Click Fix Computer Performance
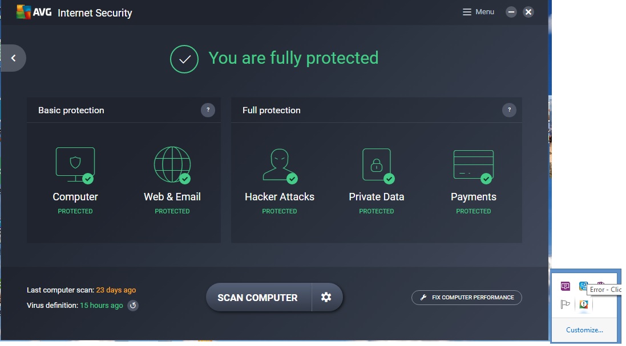Viewport: 626px width, 346px height. [467, 298]
